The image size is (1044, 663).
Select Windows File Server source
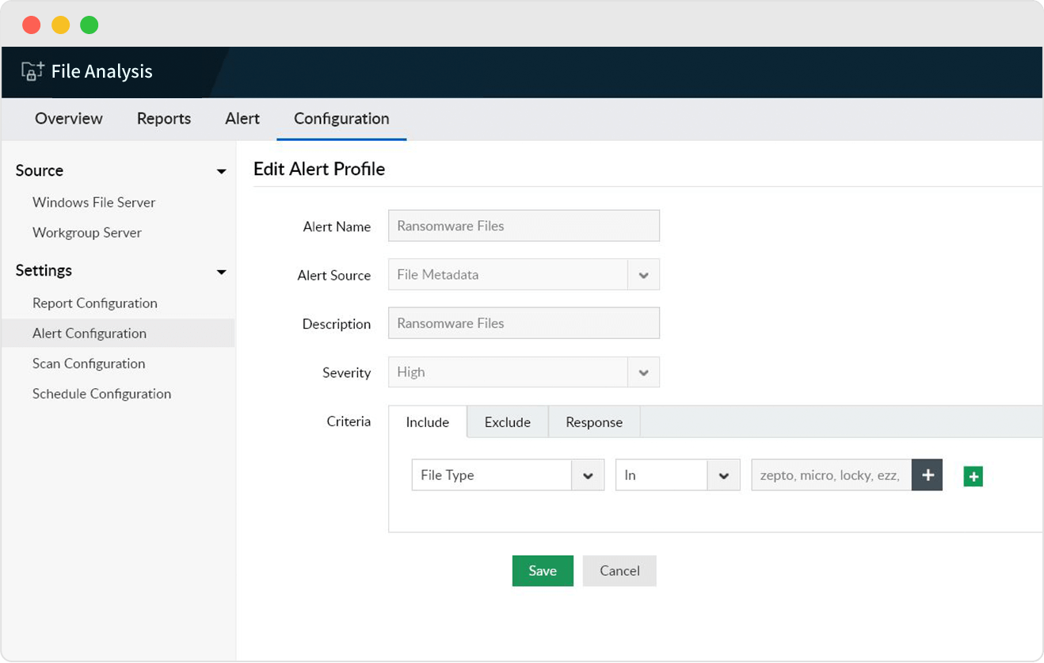point(93,203)
